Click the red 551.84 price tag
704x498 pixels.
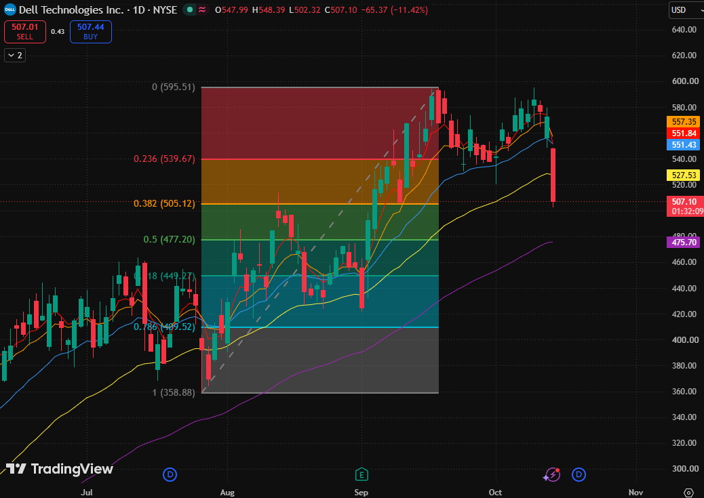tap(684, 133)
